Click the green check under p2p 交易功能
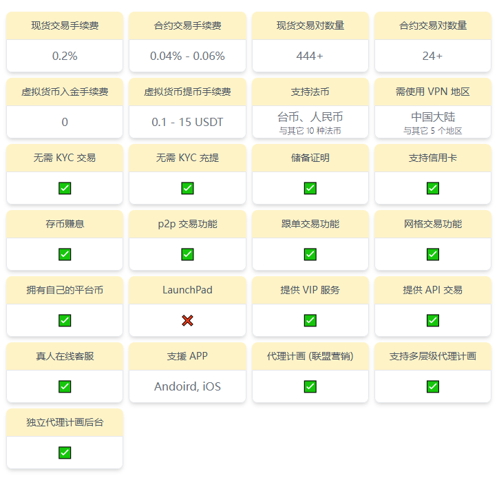 [x=187, y=254]
